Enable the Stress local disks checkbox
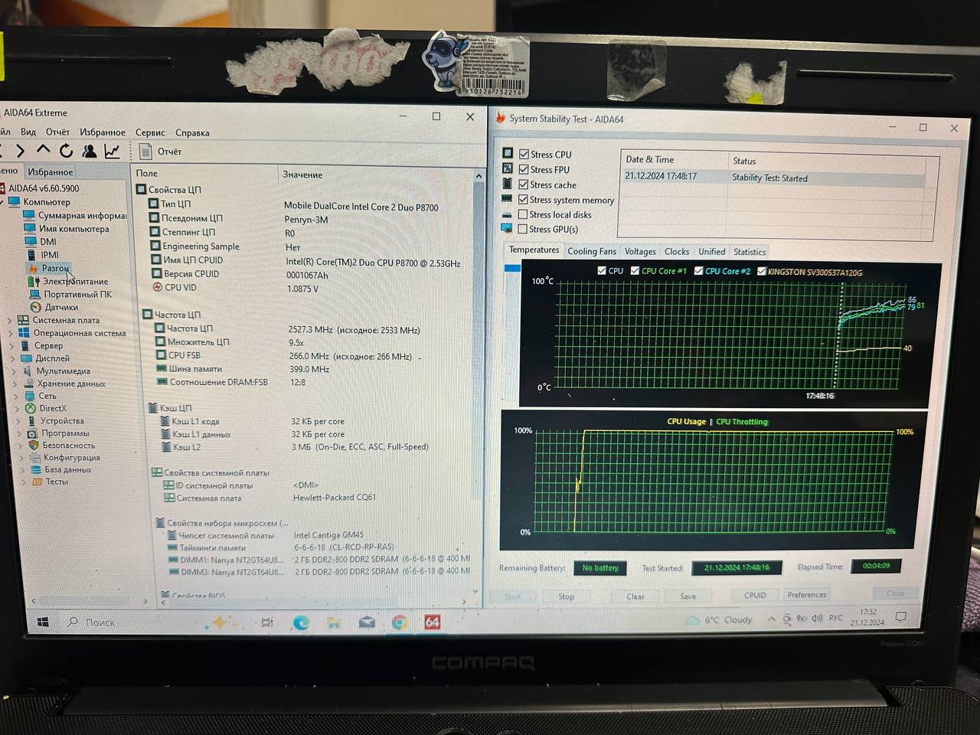Viewport: 980px width, 735px height. [523, 214]
